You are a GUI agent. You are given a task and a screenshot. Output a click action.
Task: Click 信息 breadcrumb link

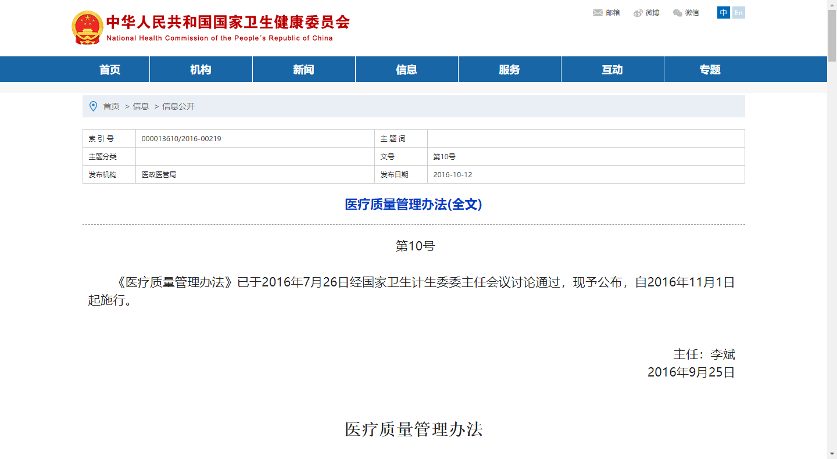pos(141,106)
